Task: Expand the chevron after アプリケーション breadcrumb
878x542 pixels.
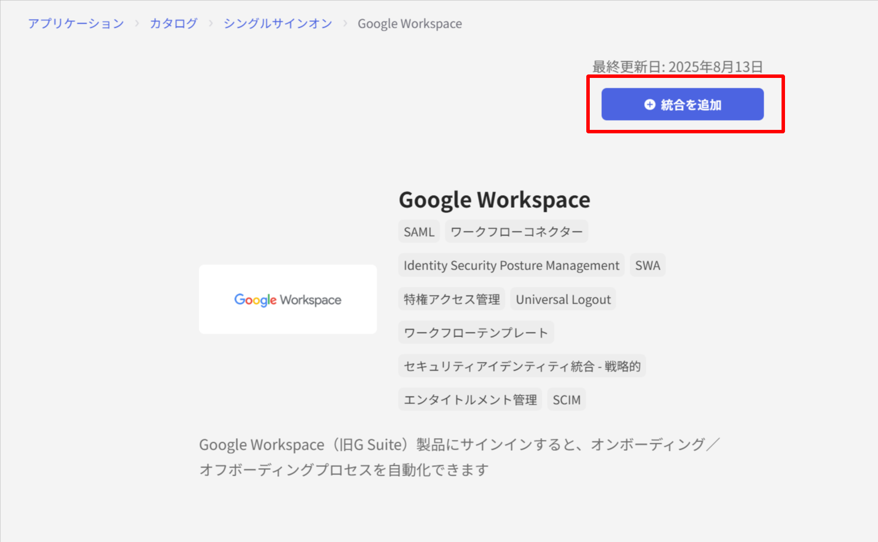Action: pyautogui.click(x=137, y=24)
